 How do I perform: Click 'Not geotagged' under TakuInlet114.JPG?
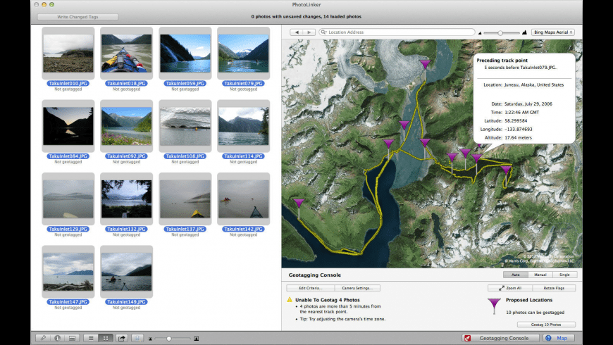pos(244,162)
